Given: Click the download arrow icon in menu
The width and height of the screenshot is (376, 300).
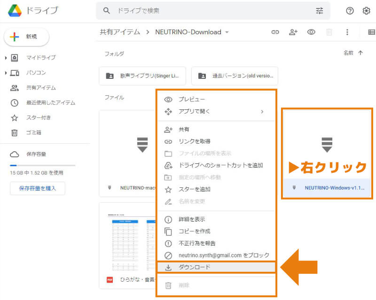Looking at the screenshot, I should click(168, 268).
